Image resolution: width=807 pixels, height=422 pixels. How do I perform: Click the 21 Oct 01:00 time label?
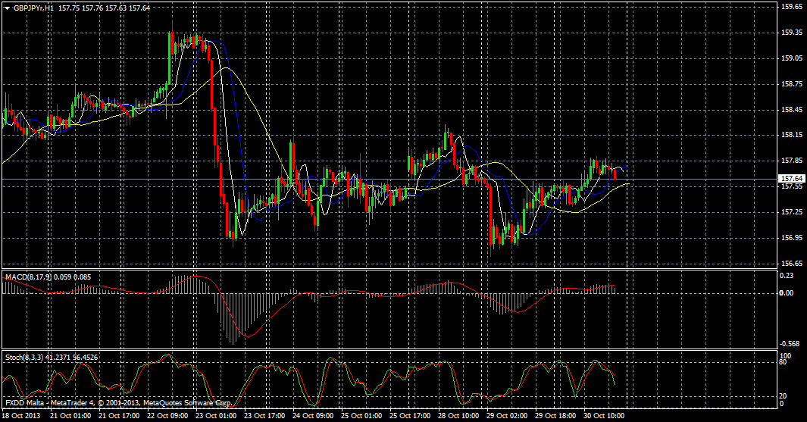[x=71, y=415]
